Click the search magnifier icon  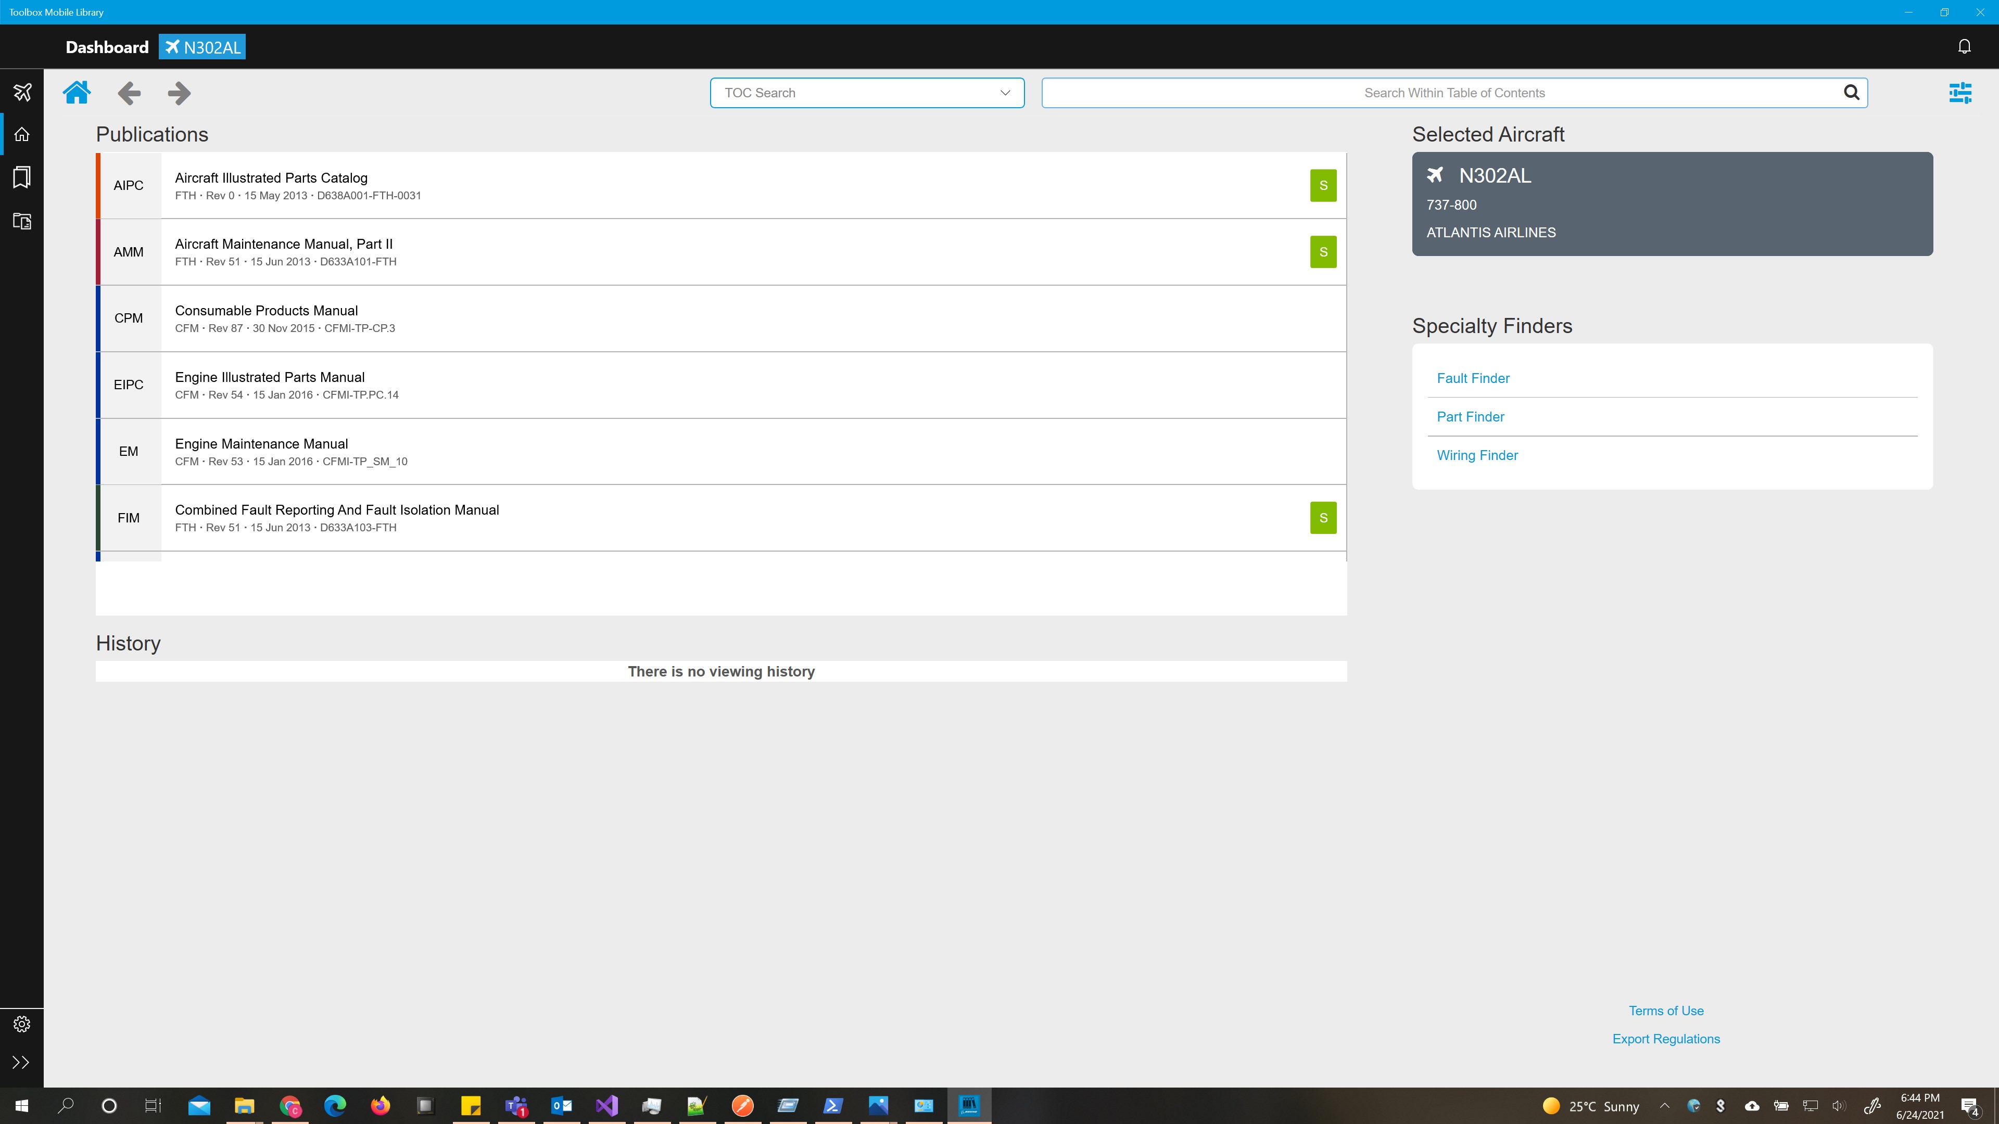pyautogui.click(x=1851, y=93)
